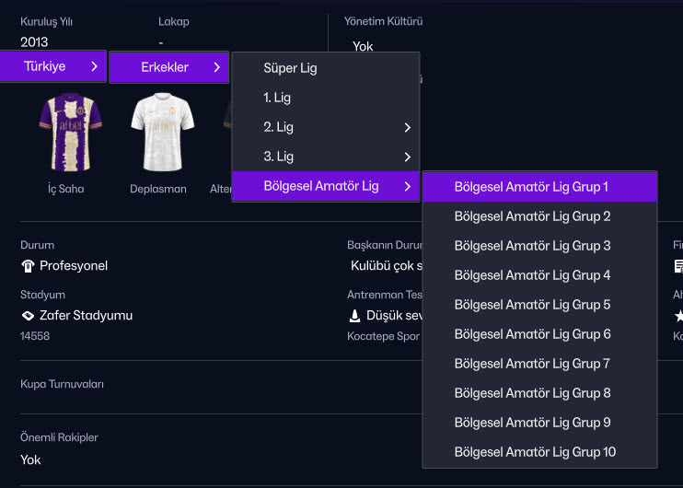Choose Bölgesel Amatör Lig Grup 1
Viewport: 683px width, 488px height.
pyautogui.click(x=531, y=187)
